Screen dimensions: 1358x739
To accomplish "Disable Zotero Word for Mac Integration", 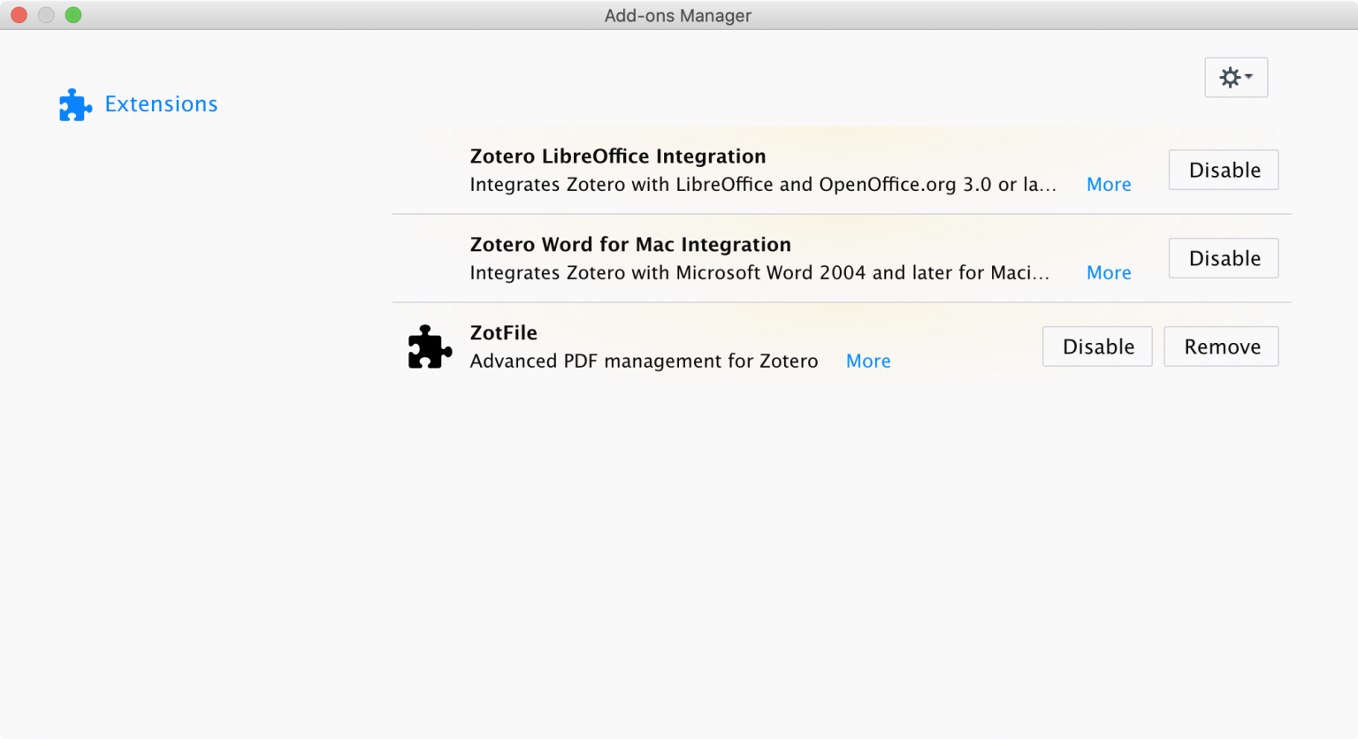I will (1224, 259).
